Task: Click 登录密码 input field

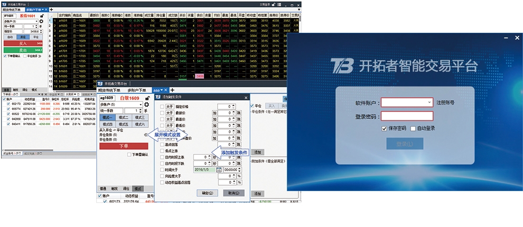Action: click(x=407, y=116)
